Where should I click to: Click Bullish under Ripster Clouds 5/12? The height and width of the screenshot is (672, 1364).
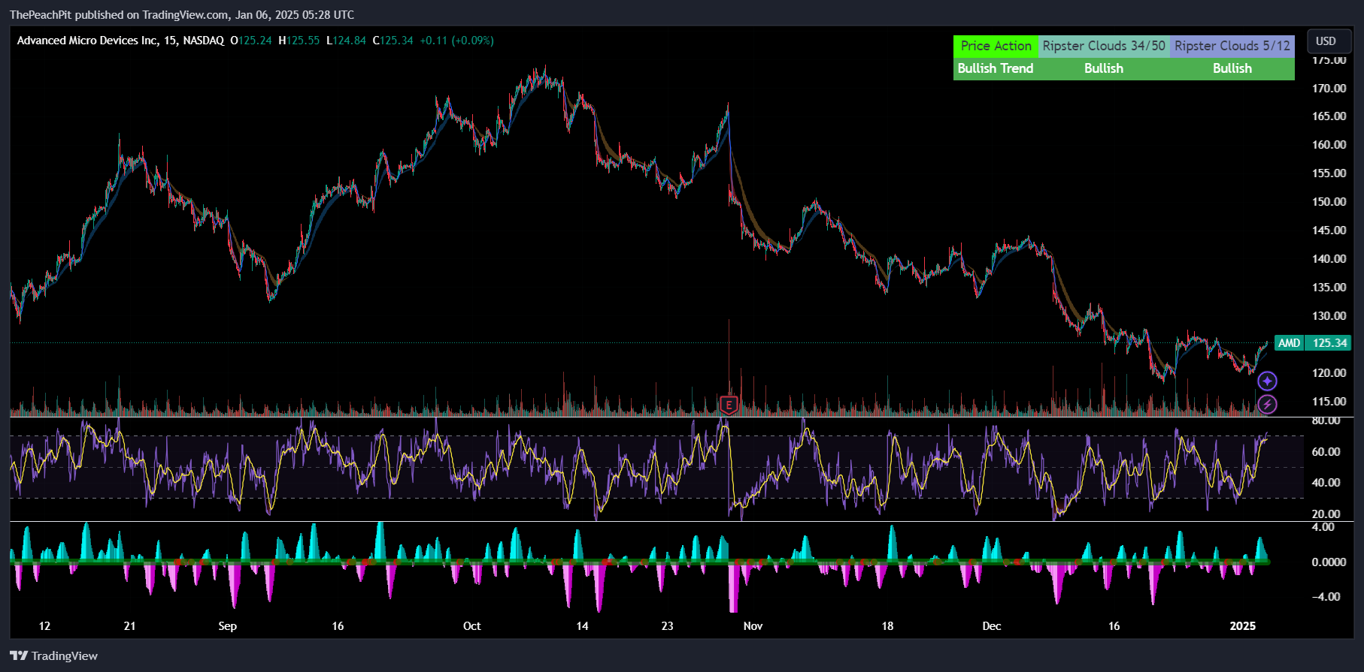click(x=1232, y=68)
